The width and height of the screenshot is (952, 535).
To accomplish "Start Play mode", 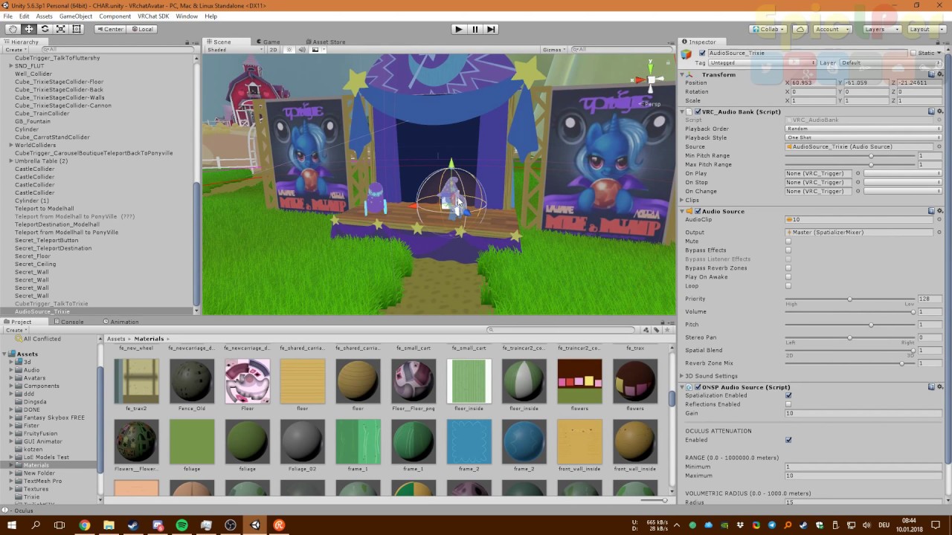I will [458, 29].
